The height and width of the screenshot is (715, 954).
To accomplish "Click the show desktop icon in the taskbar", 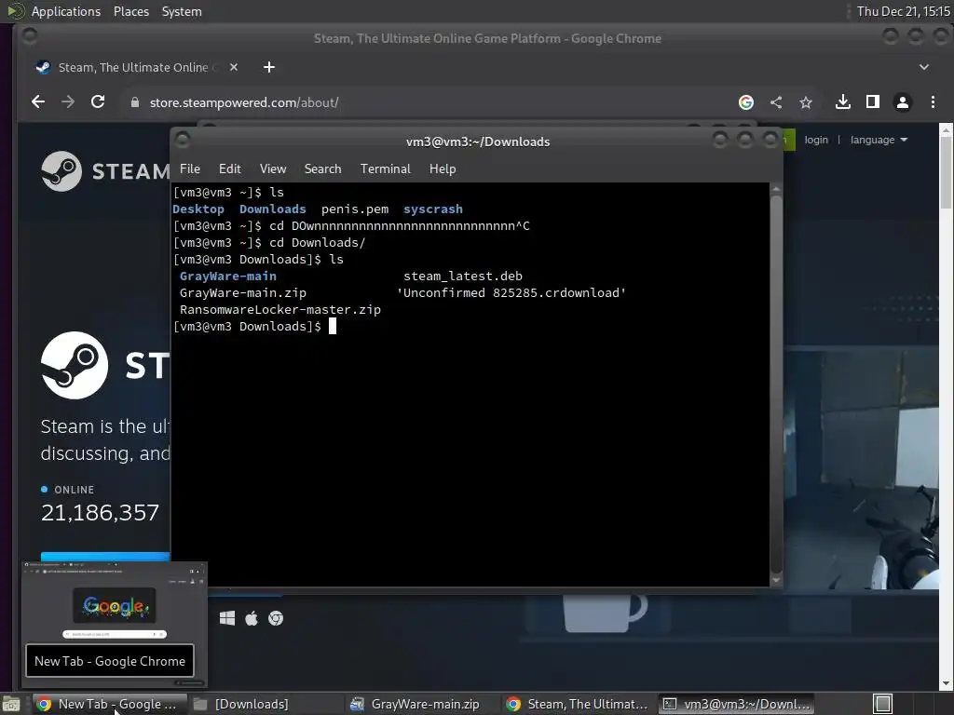I will (11, 705).
